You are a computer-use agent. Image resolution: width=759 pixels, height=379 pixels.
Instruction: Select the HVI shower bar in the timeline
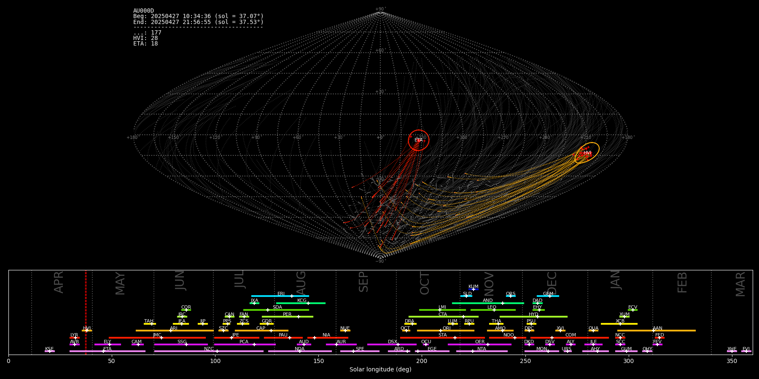pyautogui.click(x=87, y=331)
